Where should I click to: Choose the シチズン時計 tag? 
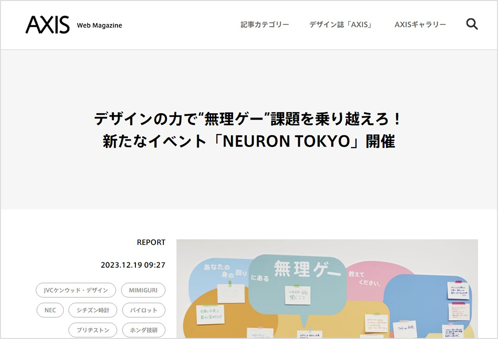pos(93,310)
